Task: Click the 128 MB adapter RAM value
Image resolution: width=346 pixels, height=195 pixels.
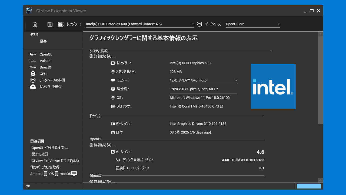Action: [x=176, y=71]
